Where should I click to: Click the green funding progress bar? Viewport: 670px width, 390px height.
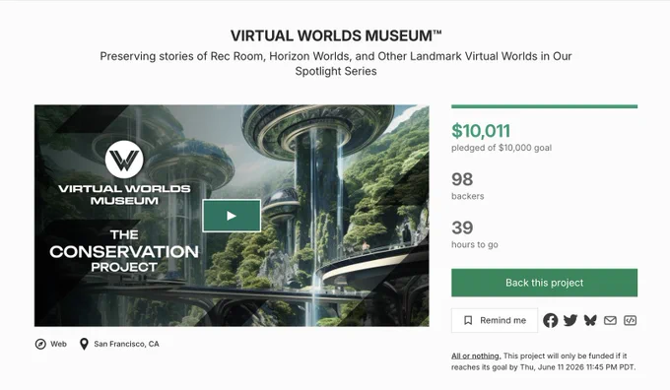544,106
